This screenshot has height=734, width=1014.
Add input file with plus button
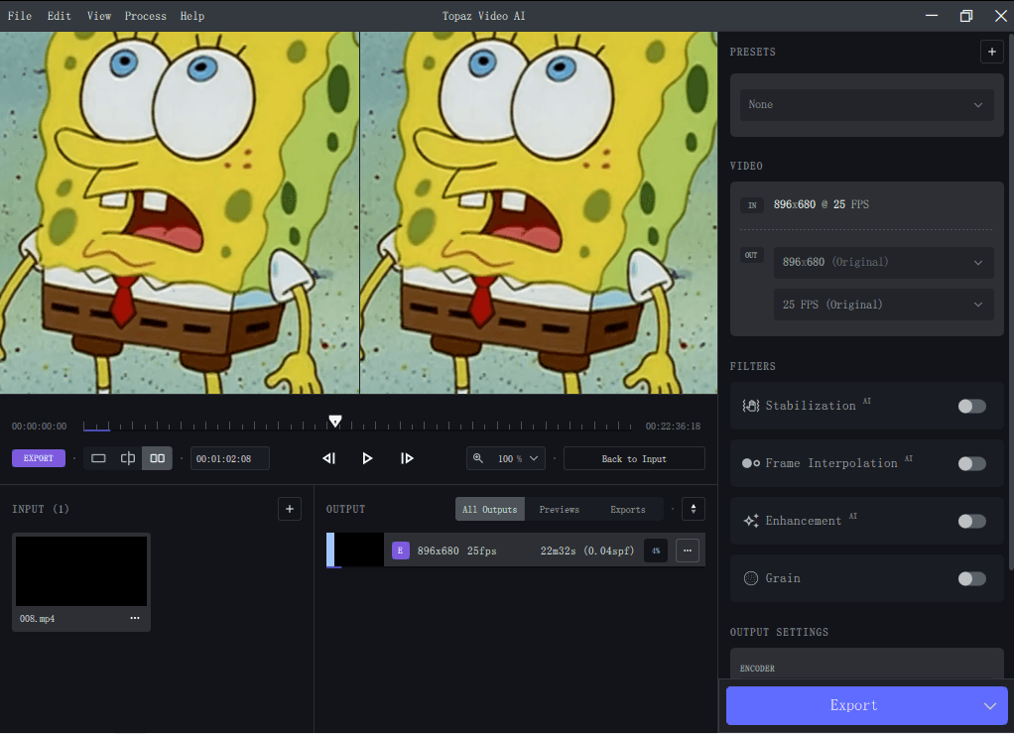point(290,509)
